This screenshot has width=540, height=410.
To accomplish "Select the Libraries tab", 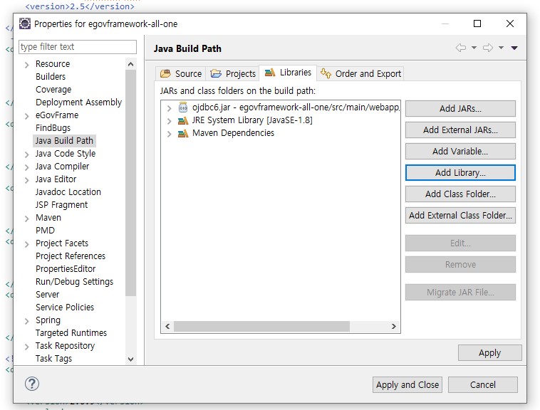I will [x=288, y=73].
